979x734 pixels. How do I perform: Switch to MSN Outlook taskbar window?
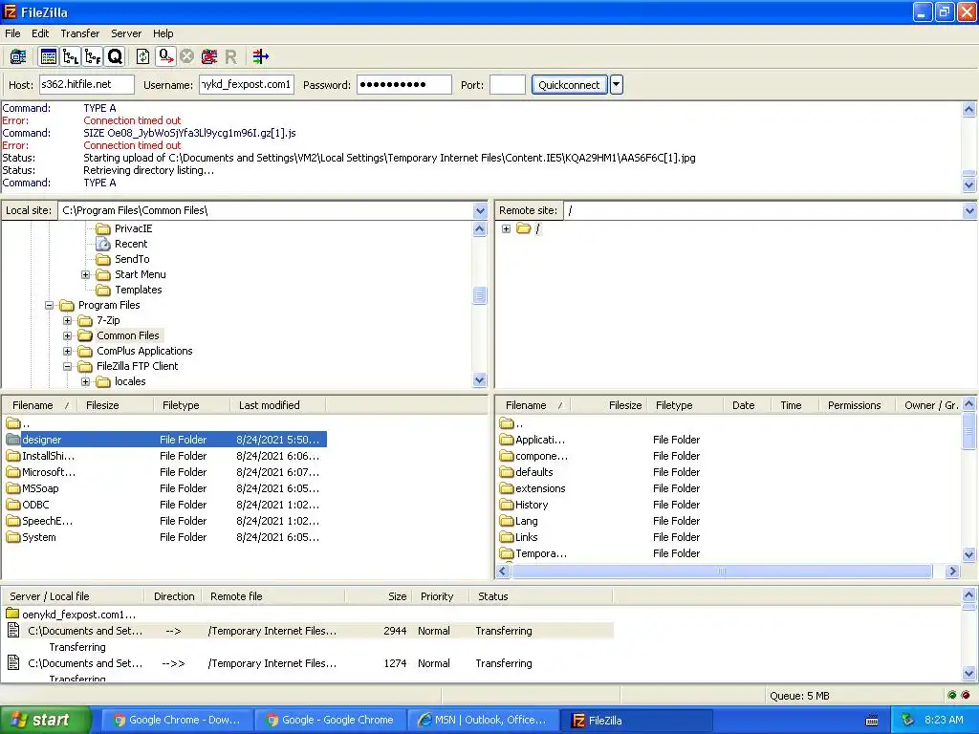click(482, 721)
